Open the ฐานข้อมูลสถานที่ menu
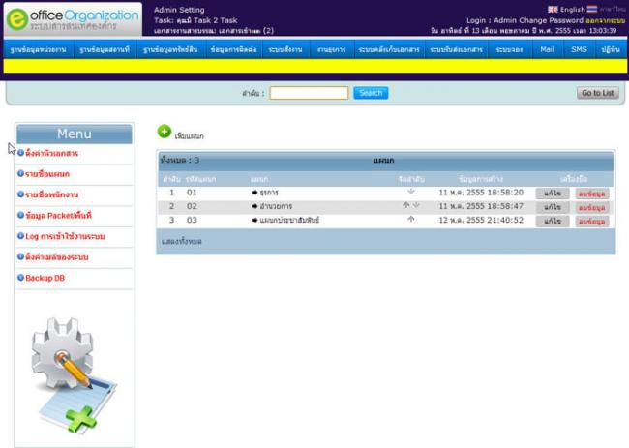 click(x=105, y=49)
